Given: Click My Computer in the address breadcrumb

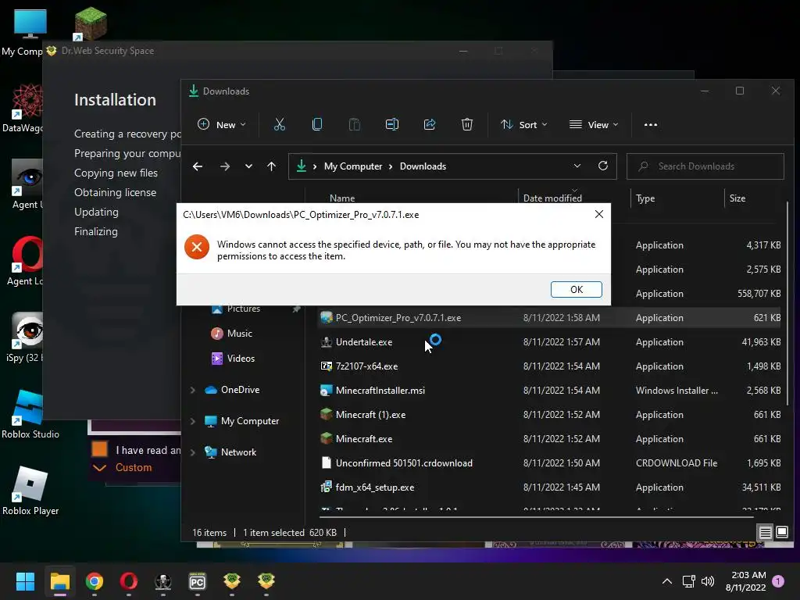Looking at the screenshot, I should pyautogui.click(x=353, y=166).
